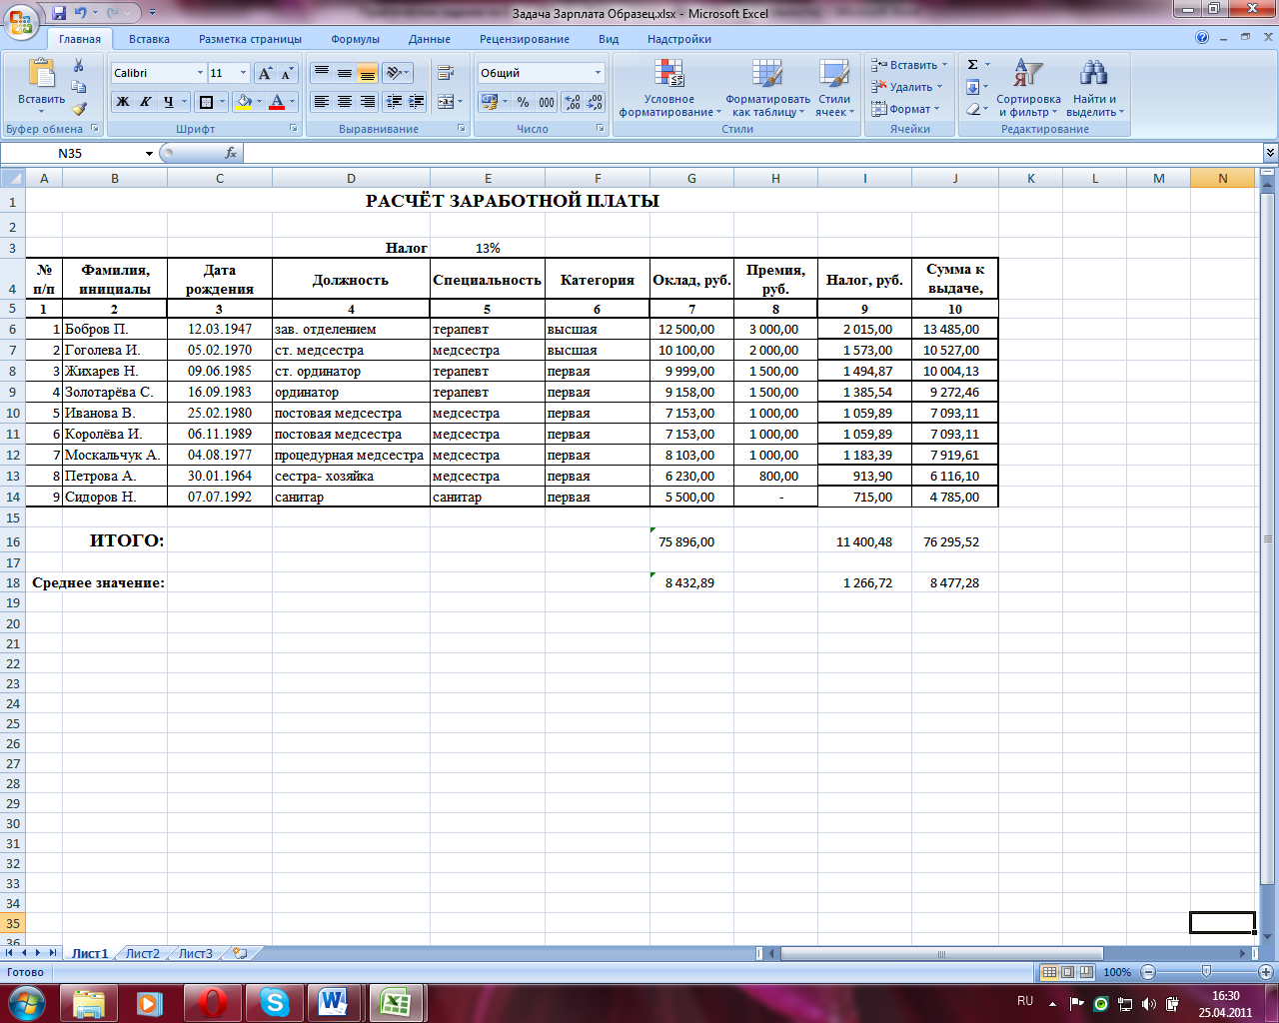The height and width of the screenshot is (1023, 1279).
Task: Toggle Underline (Ч) formatting
Action: 168,102
